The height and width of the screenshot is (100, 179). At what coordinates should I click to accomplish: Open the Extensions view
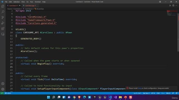(x=3, y=29)
